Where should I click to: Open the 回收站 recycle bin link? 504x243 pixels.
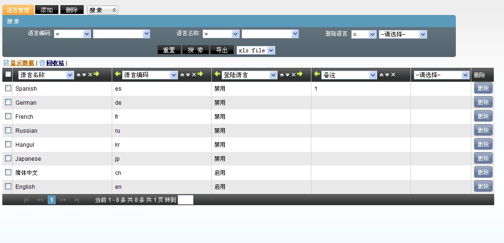[55, 63]
